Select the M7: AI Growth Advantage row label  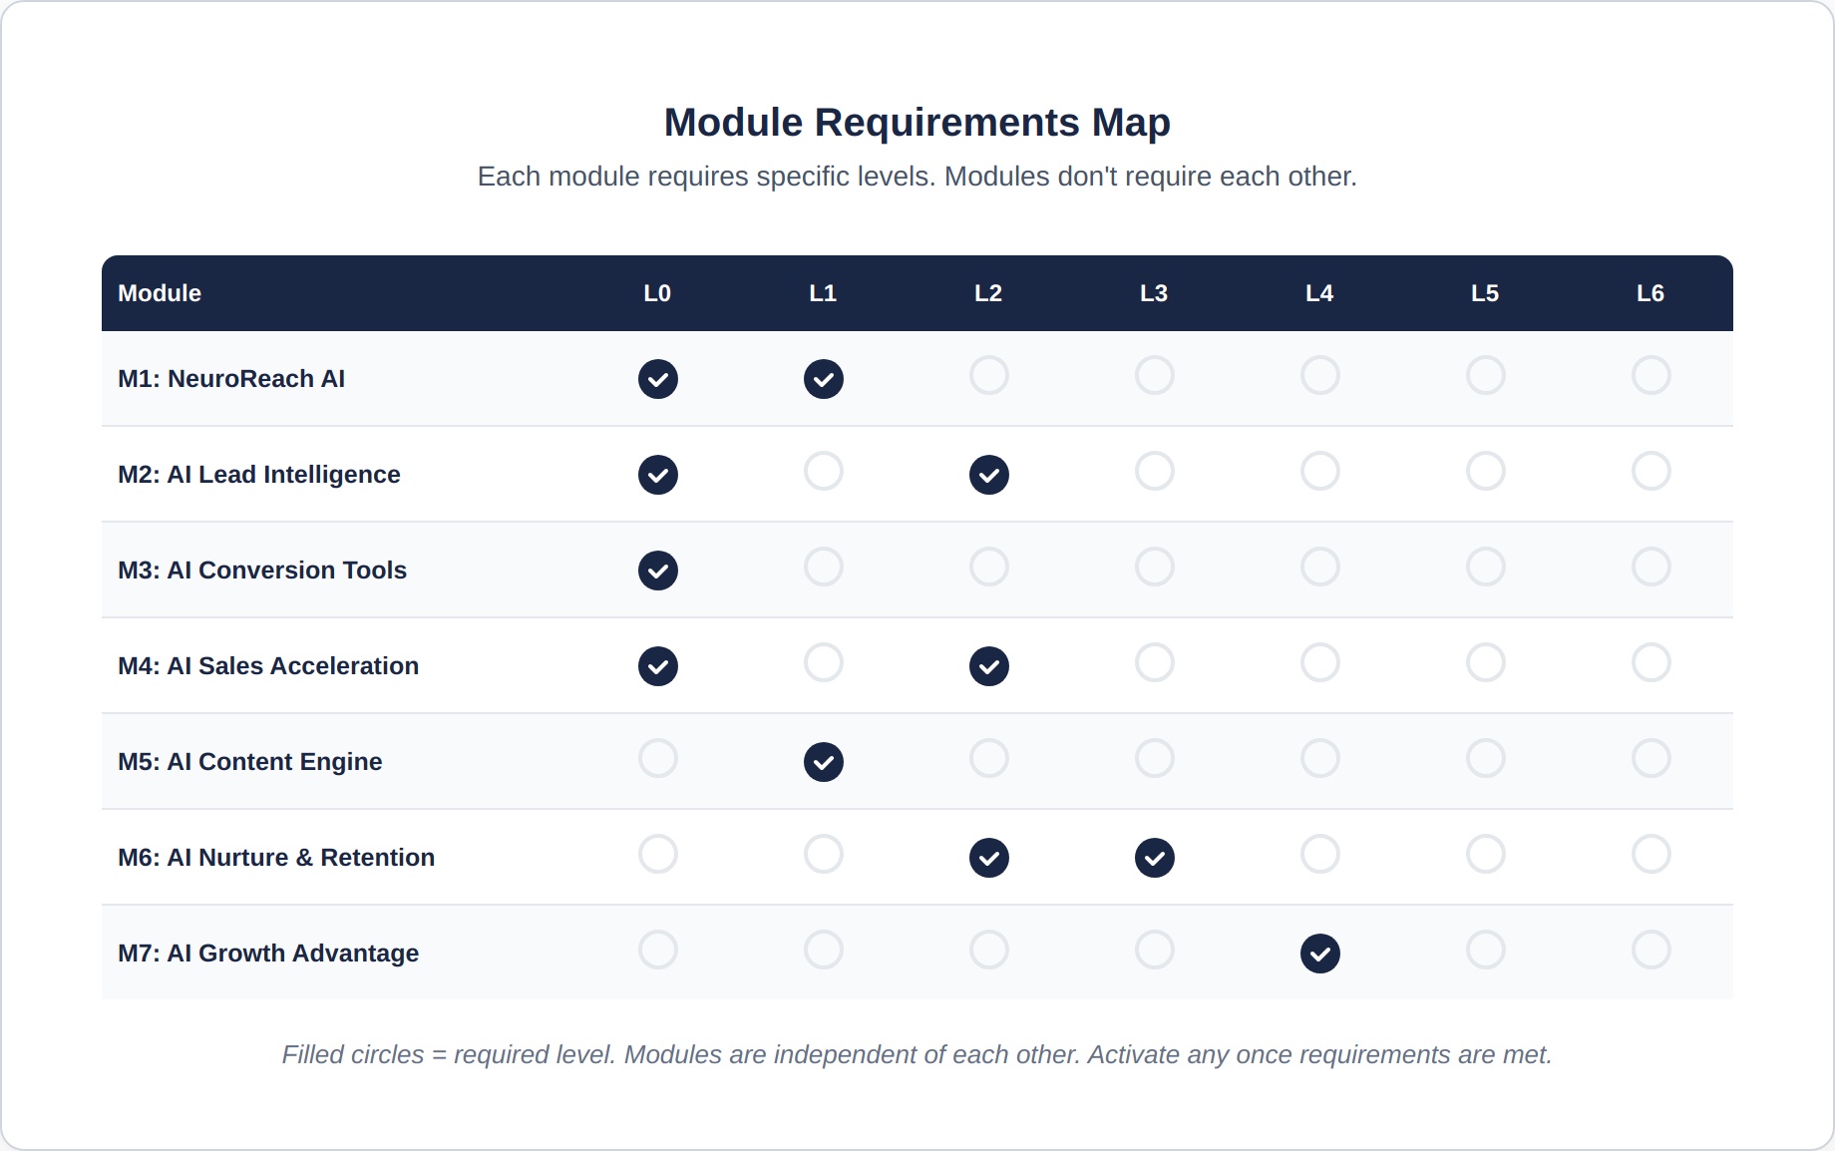pyautogui.click(x=268, y=954)
